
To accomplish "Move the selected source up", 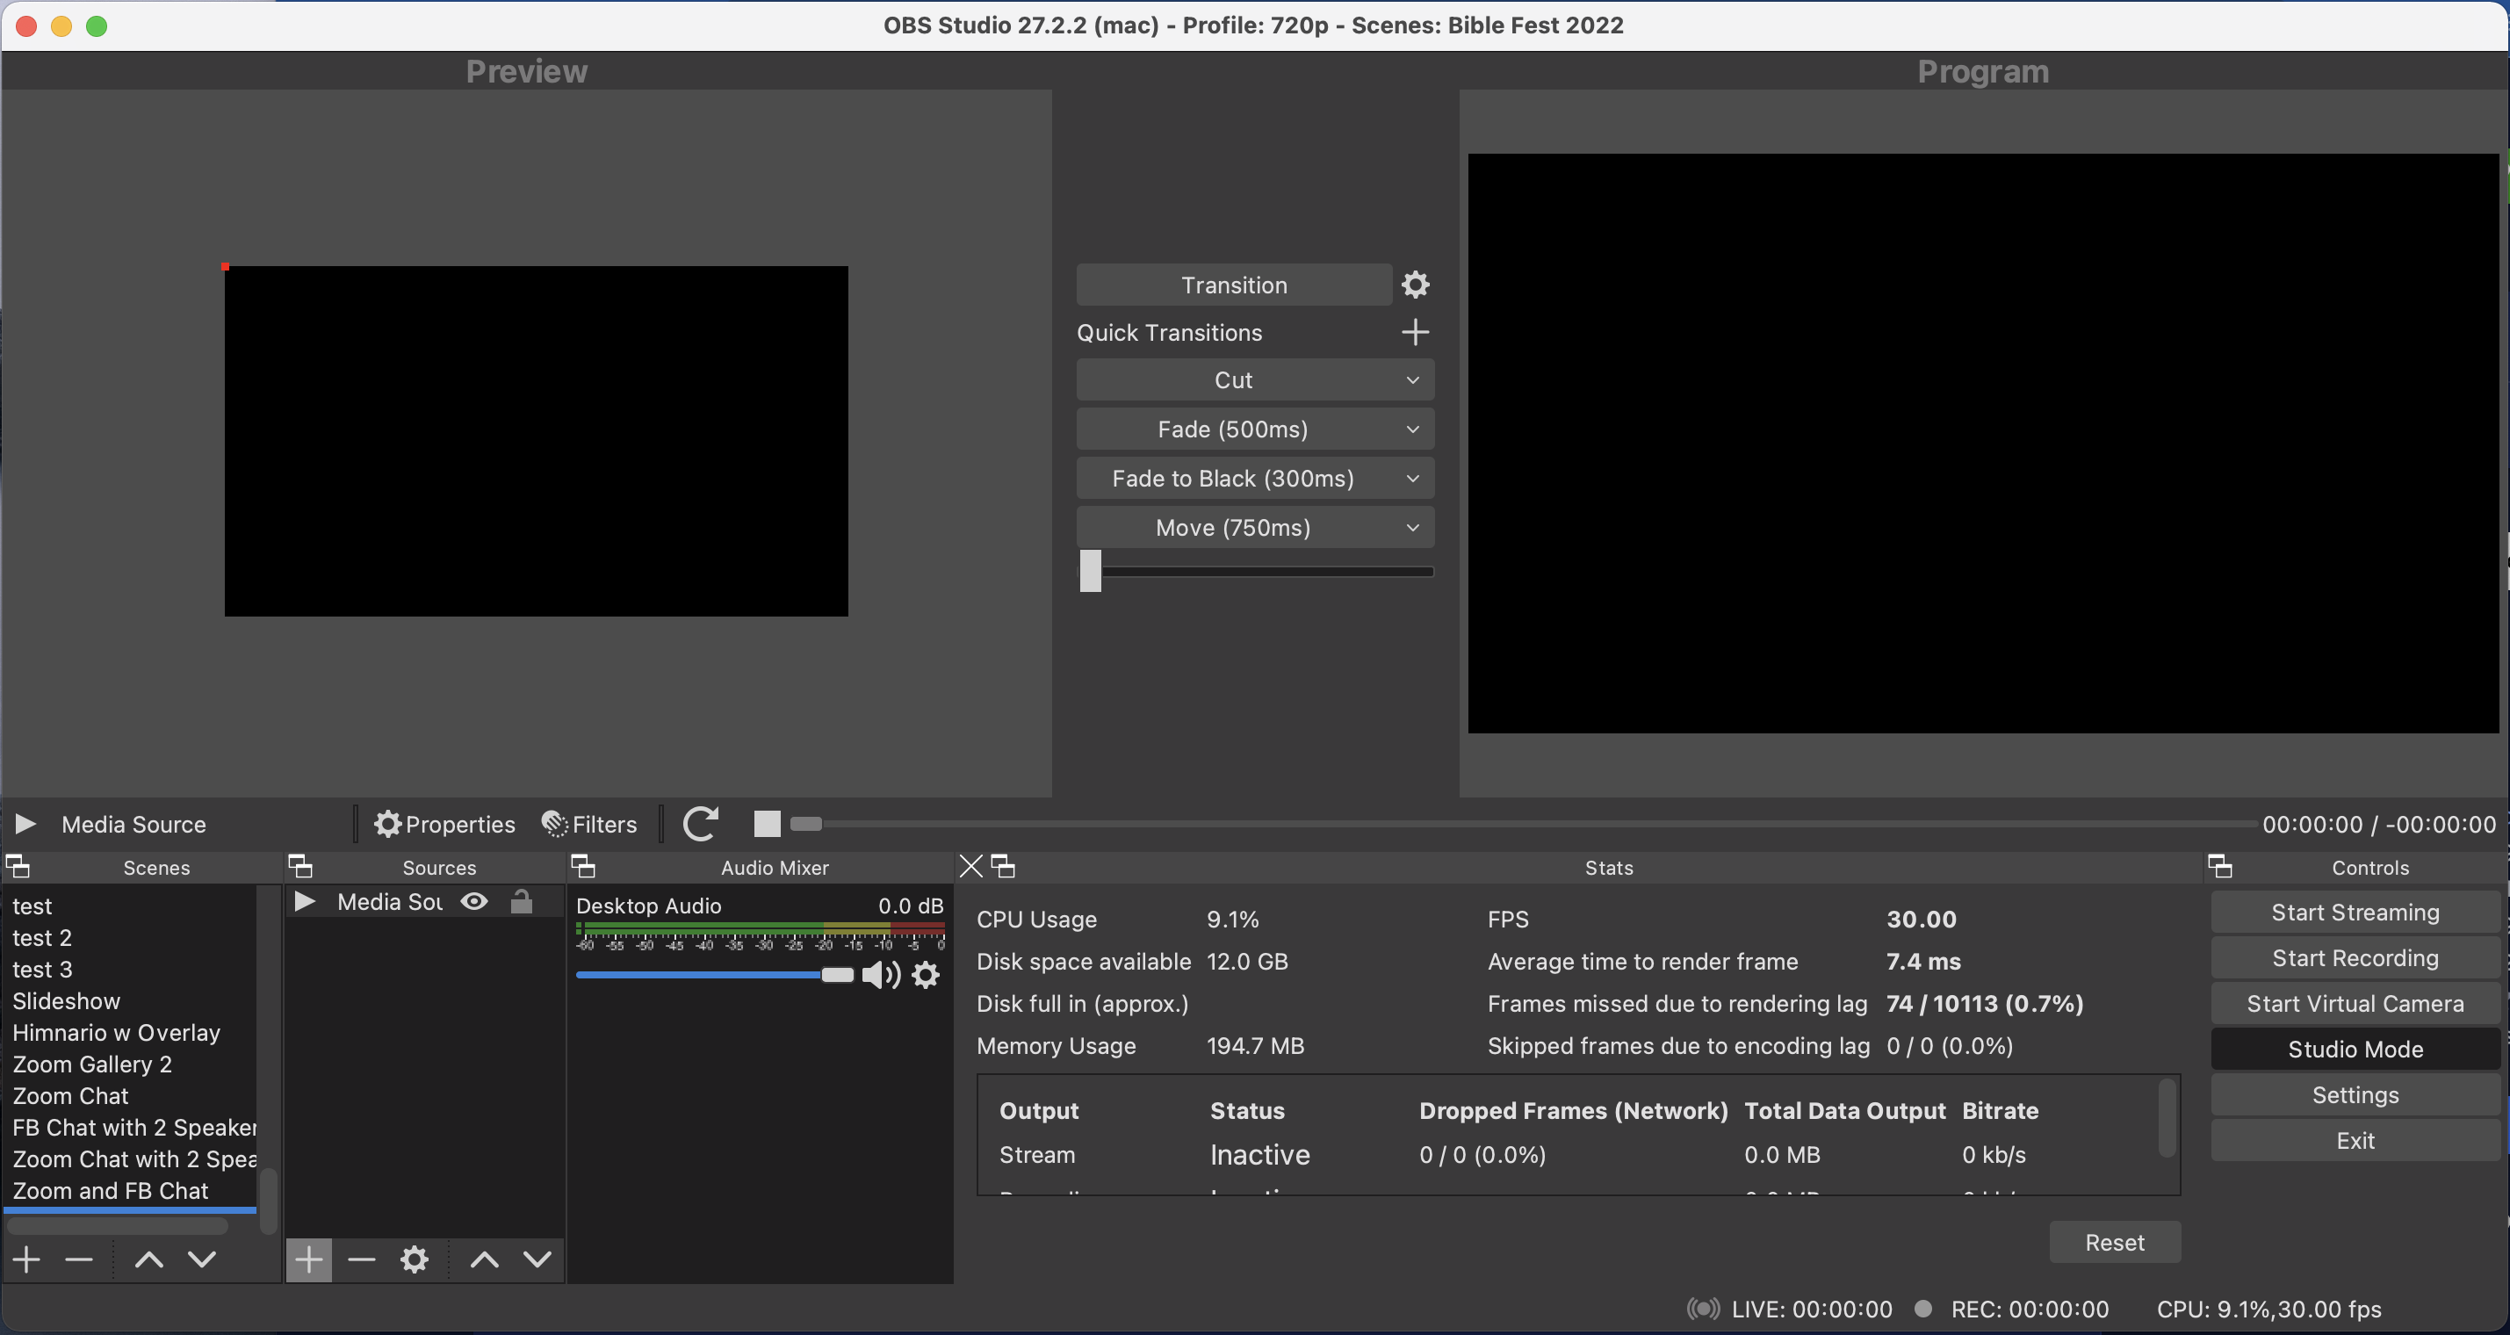I will tap(482, 1259).
